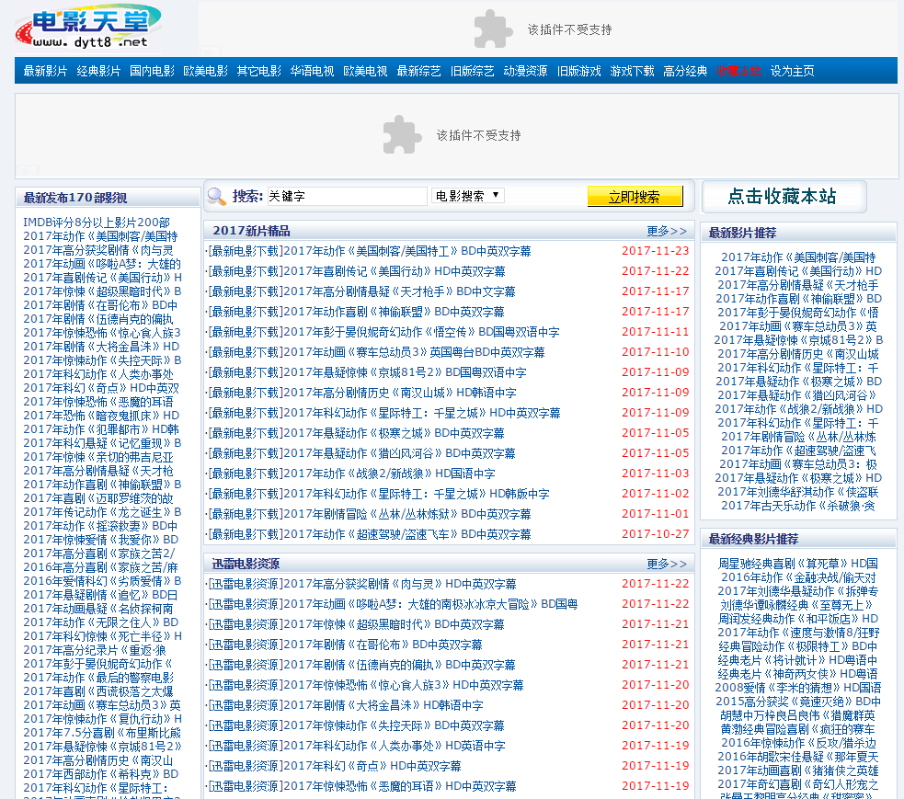The image size is (904, 799).
Task: Choose 设为主页 in the navigation bar
Action: tap(792, 71)
